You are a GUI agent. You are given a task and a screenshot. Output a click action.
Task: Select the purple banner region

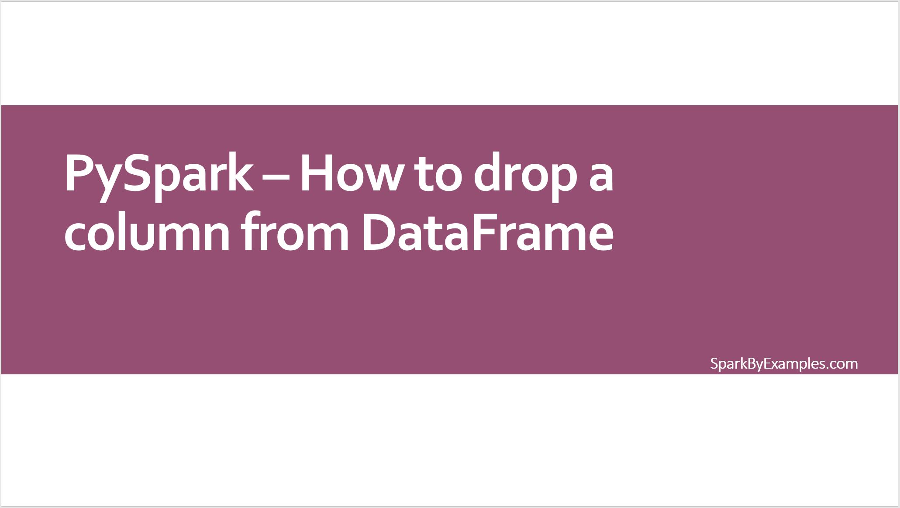click(450, 241)
